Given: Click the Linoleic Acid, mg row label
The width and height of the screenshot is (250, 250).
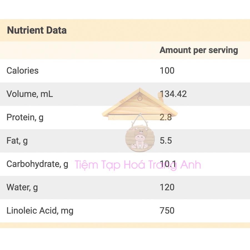Looking at the screenshot, I should tap(40, 211).
